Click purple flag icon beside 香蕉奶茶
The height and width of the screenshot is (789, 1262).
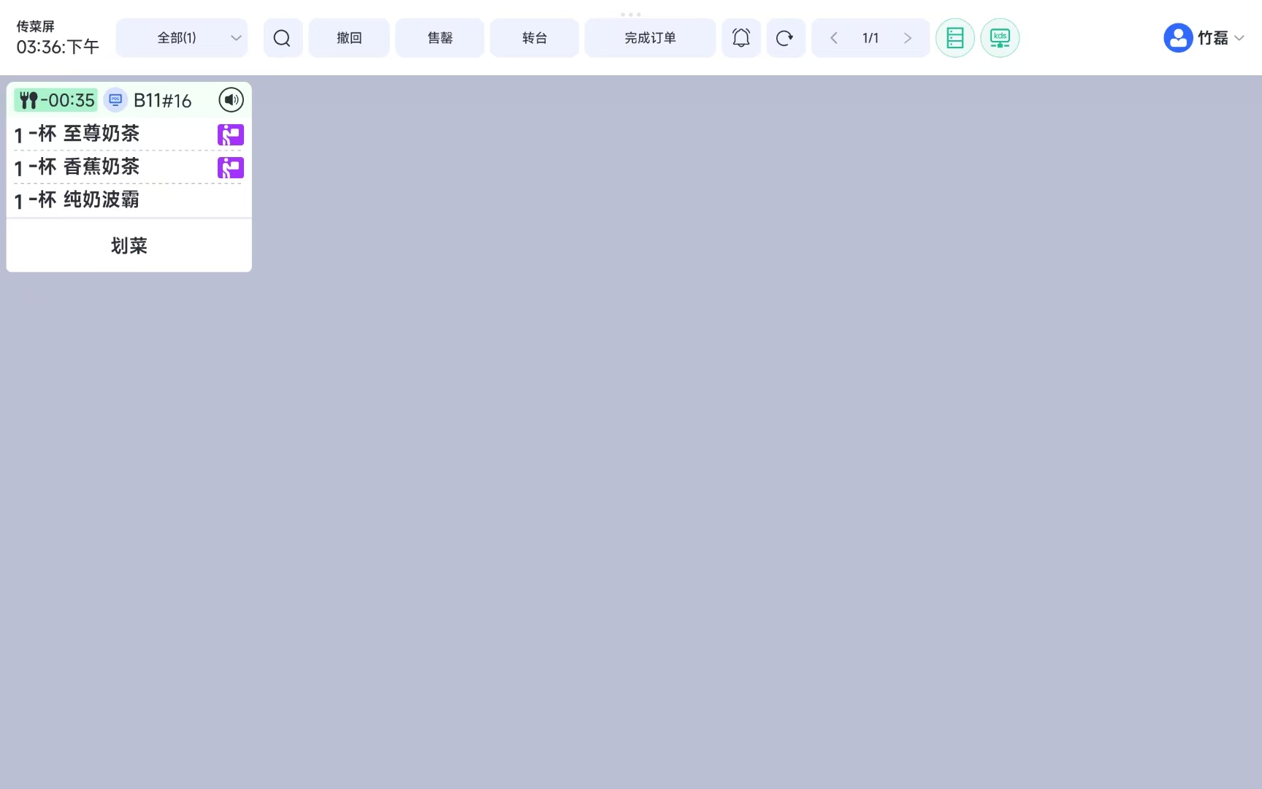point(231,168)
